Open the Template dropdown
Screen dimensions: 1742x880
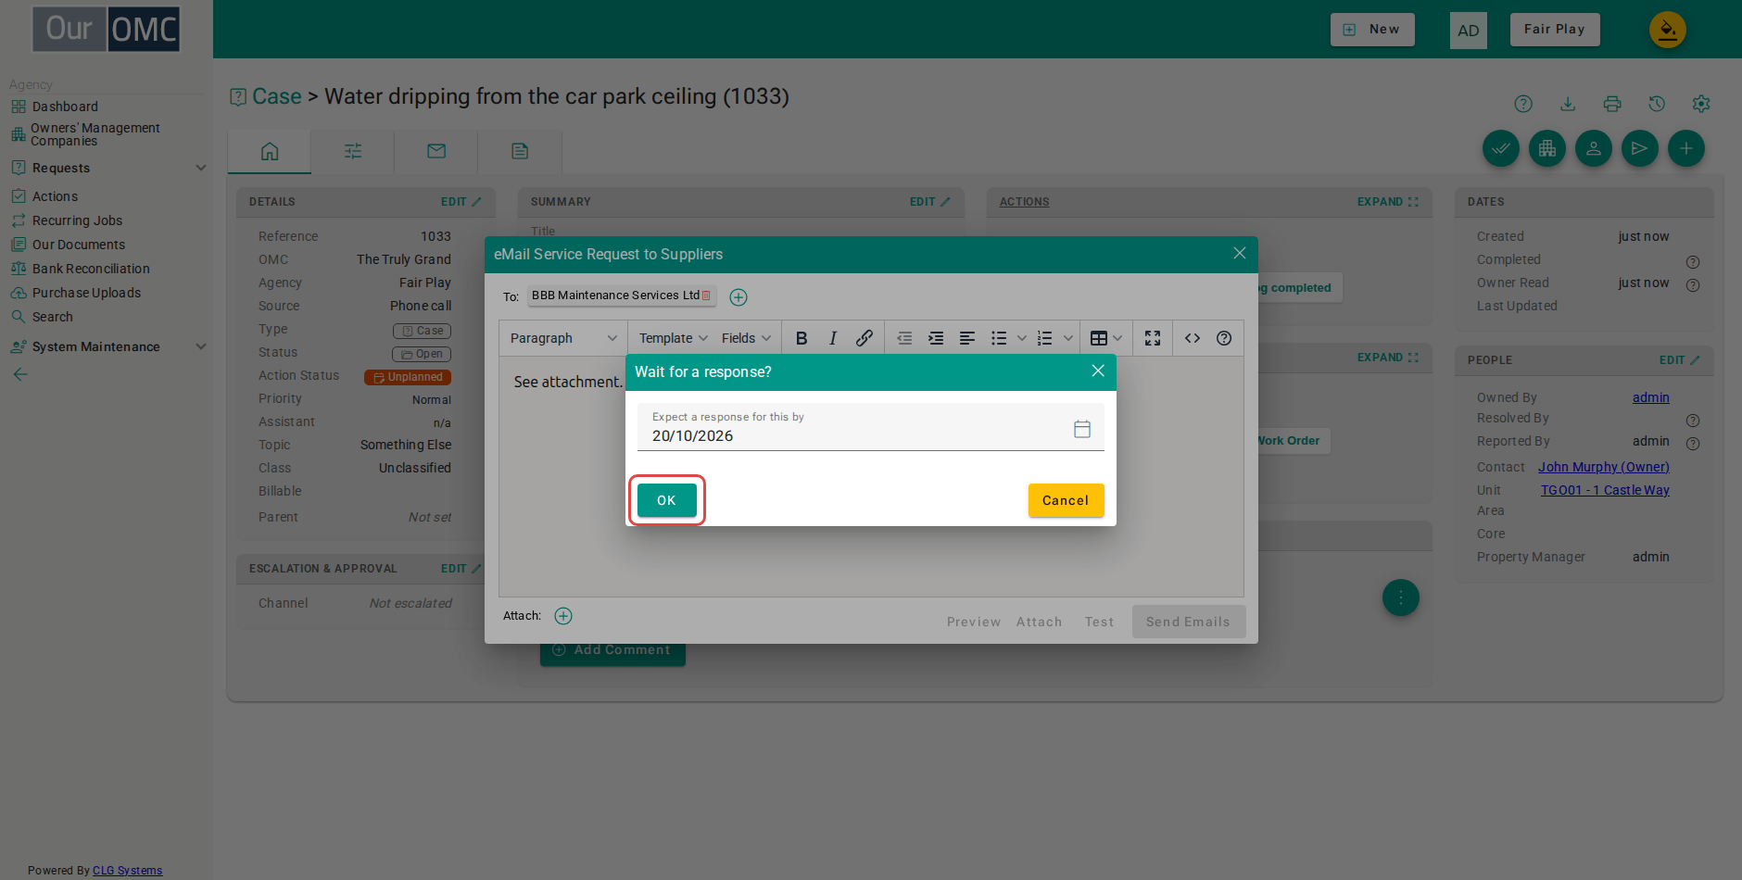673,338
